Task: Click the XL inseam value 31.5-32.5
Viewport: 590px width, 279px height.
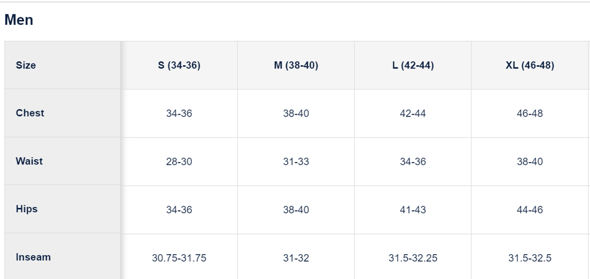Action: click(530, 258)
